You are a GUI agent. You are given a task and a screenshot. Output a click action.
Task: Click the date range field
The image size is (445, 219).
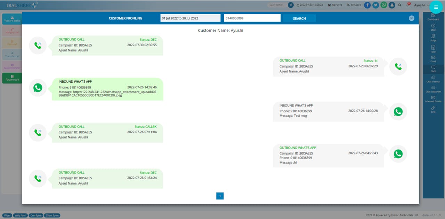pyautogui.click(x=190, y=18)
